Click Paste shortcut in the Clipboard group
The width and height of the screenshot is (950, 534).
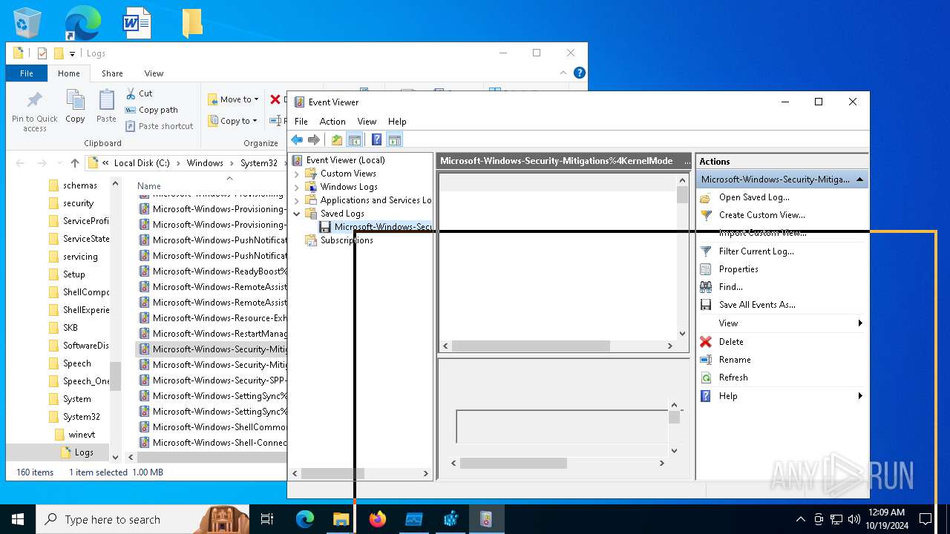point(160,126)
